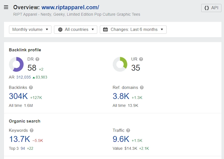224x159 pixels.
Task: Open the hamburger menu icon
Action: (x=6, y=7)
